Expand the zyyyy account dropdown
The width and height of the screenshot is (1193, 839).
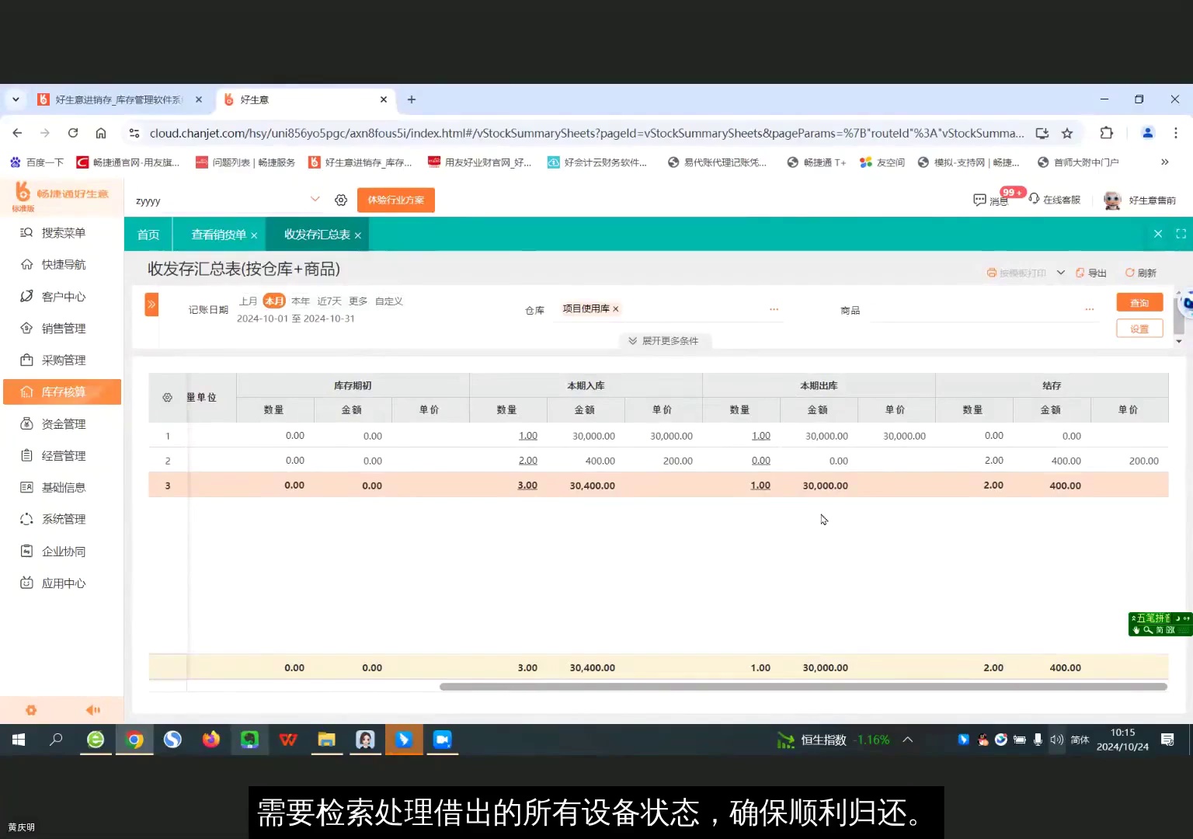click(315, 200)
